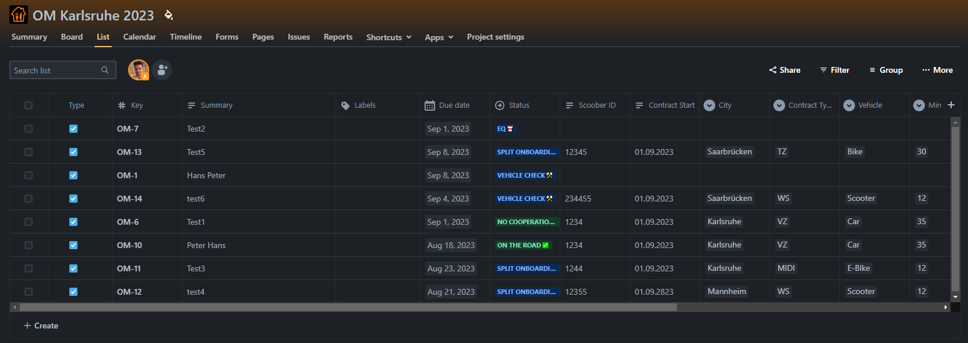
Task: Click the vertical scrollbar thumb
Action: pyautogui.click(x=955, y=209)
